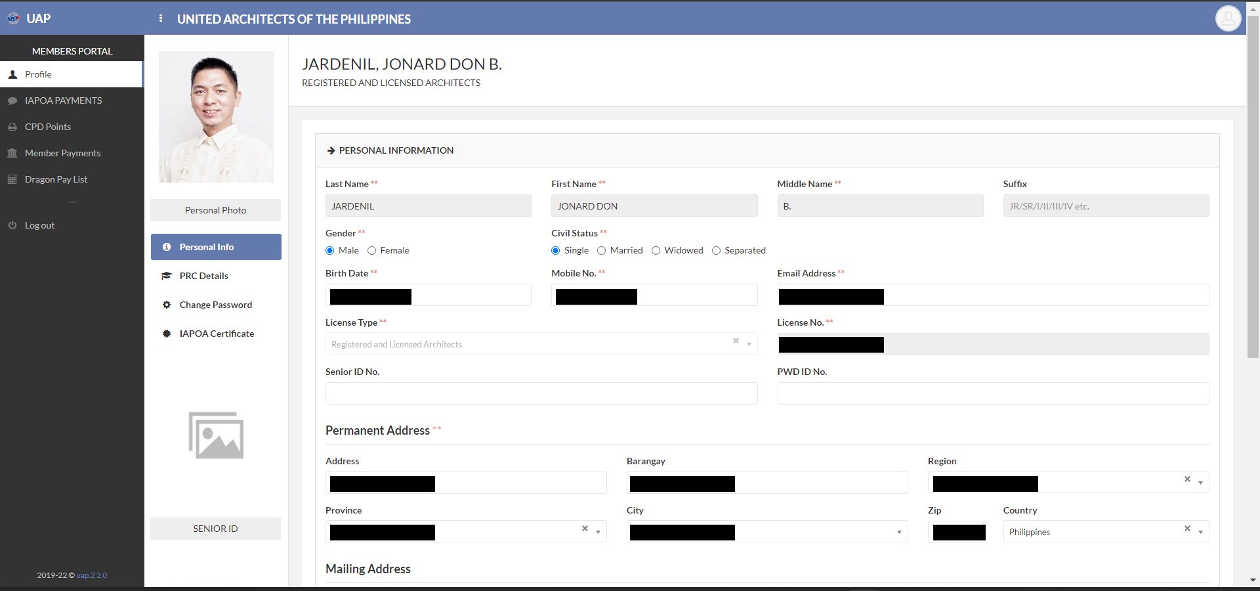
Task: Click the Suffix input field
Action: point(1106,206)
